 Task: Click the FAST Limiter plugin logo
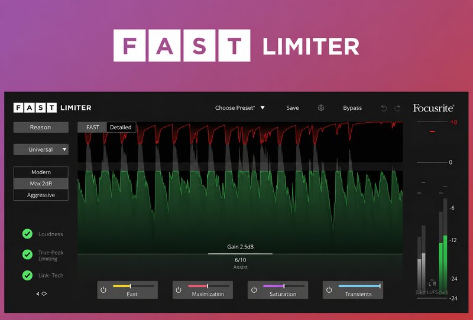[x=52, y=107]
